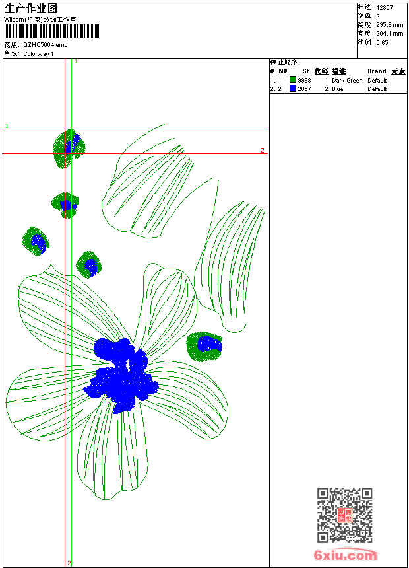Click the stitch count value "12857"
The width and height of the screenshot is (409, 568).
[x=385, y=8]
